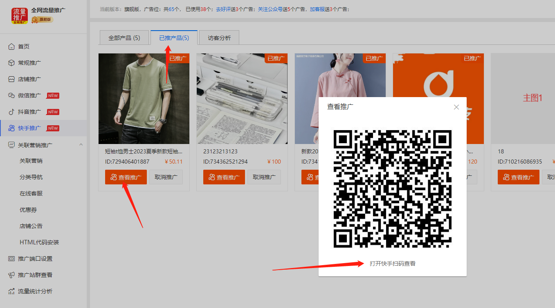Viewport: 555px width, 308px height.
Task: Click the cube icon beside 常规推广
Action: click(11, 63)
